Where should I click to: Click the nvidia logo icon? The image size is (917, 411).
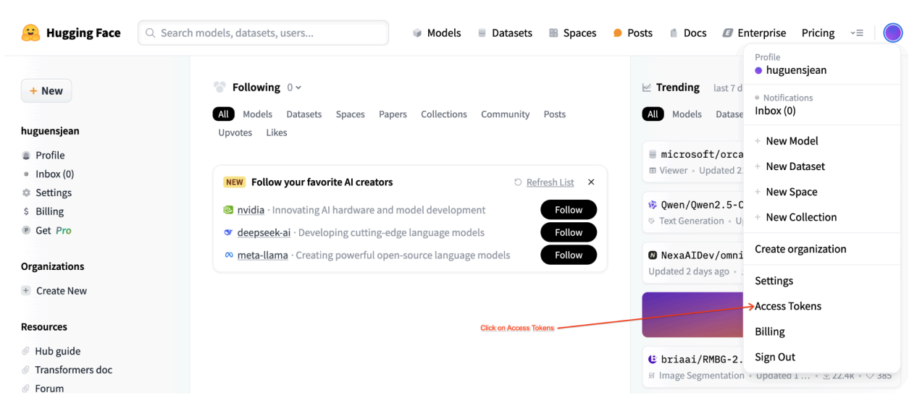click(228, 210)
